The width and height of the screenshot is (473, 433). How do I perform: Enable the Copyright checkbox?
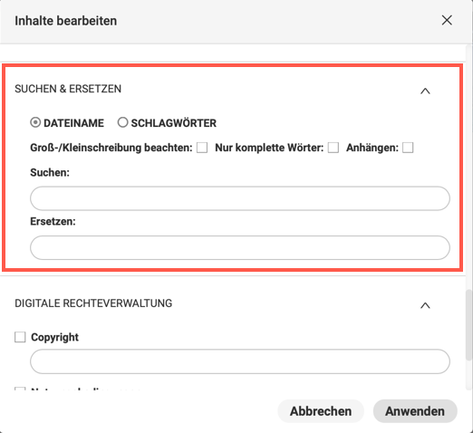[x=20, y=337]
